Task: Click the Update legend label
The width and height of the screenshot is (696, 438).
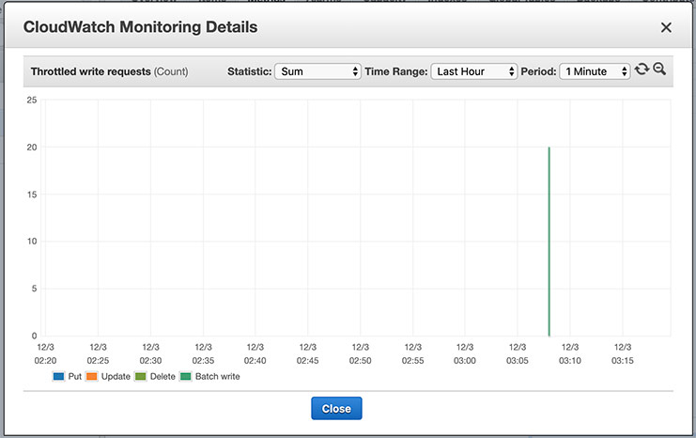Action: (116, 377)
